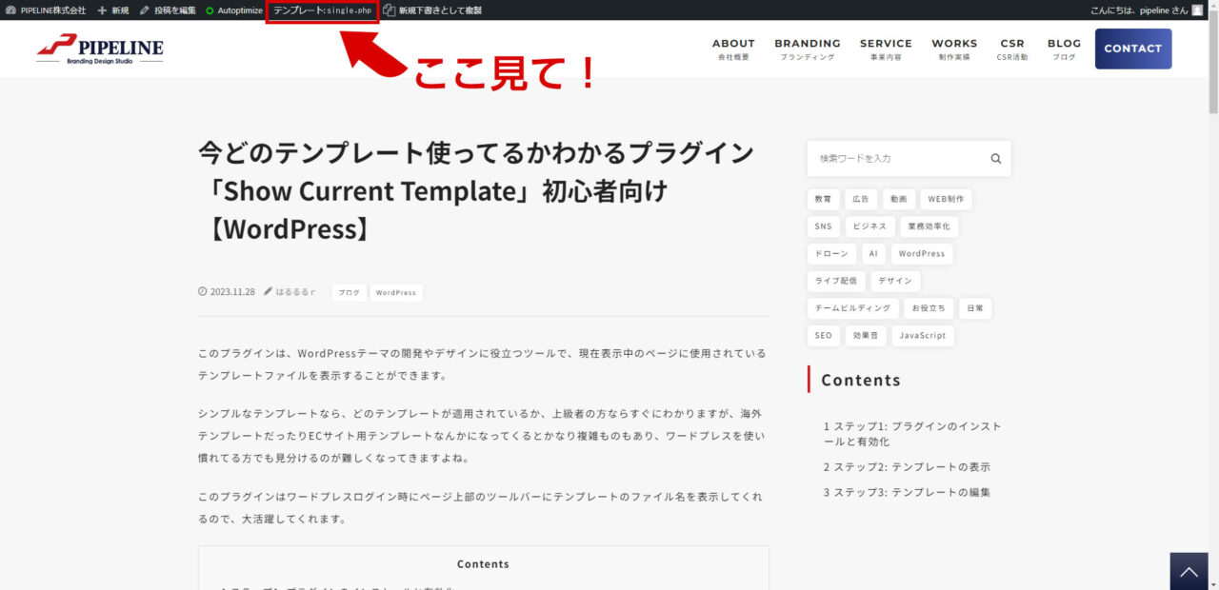Open the テンプレート:single.php admin bar item
Screen dimensions: 1219x590
tap(322, 10)
